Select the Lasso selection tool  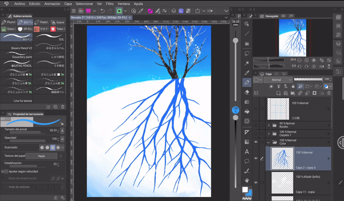(x=247, y=53)
